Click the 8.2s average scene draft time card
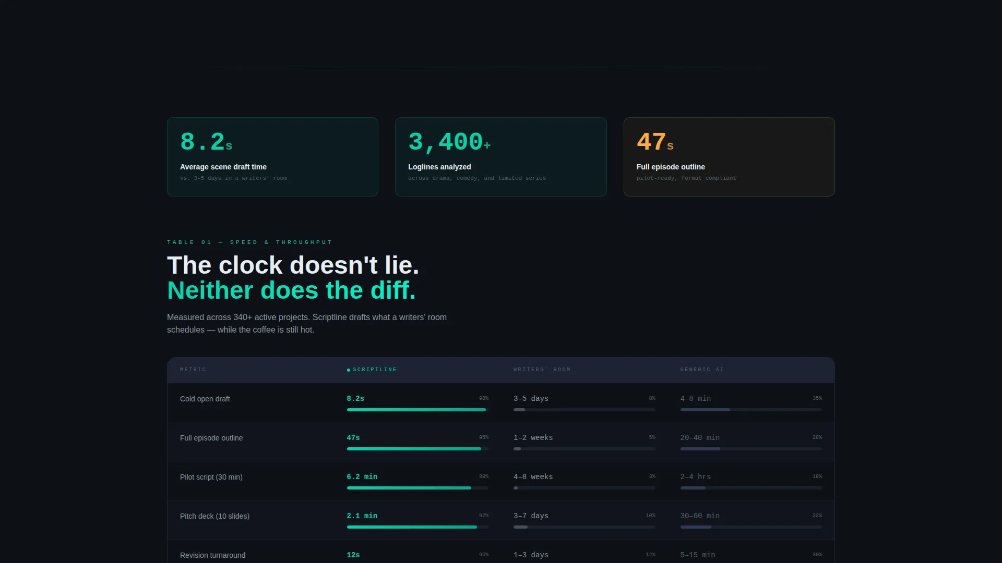Screen dimensions: 1002x563 (x=272, y=157)
